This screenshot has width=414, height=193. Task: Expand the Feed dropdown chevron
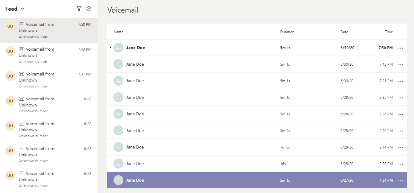point(22,9)
